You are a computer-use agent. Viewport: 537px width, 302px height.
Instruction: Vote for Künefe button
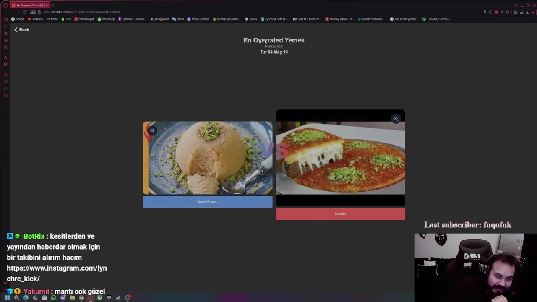pos(340,214)
